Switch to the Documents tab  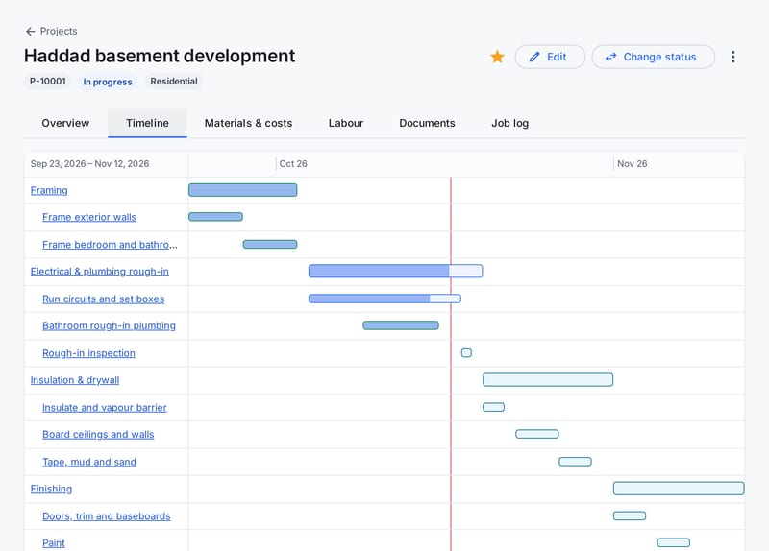tap(427, 123)
